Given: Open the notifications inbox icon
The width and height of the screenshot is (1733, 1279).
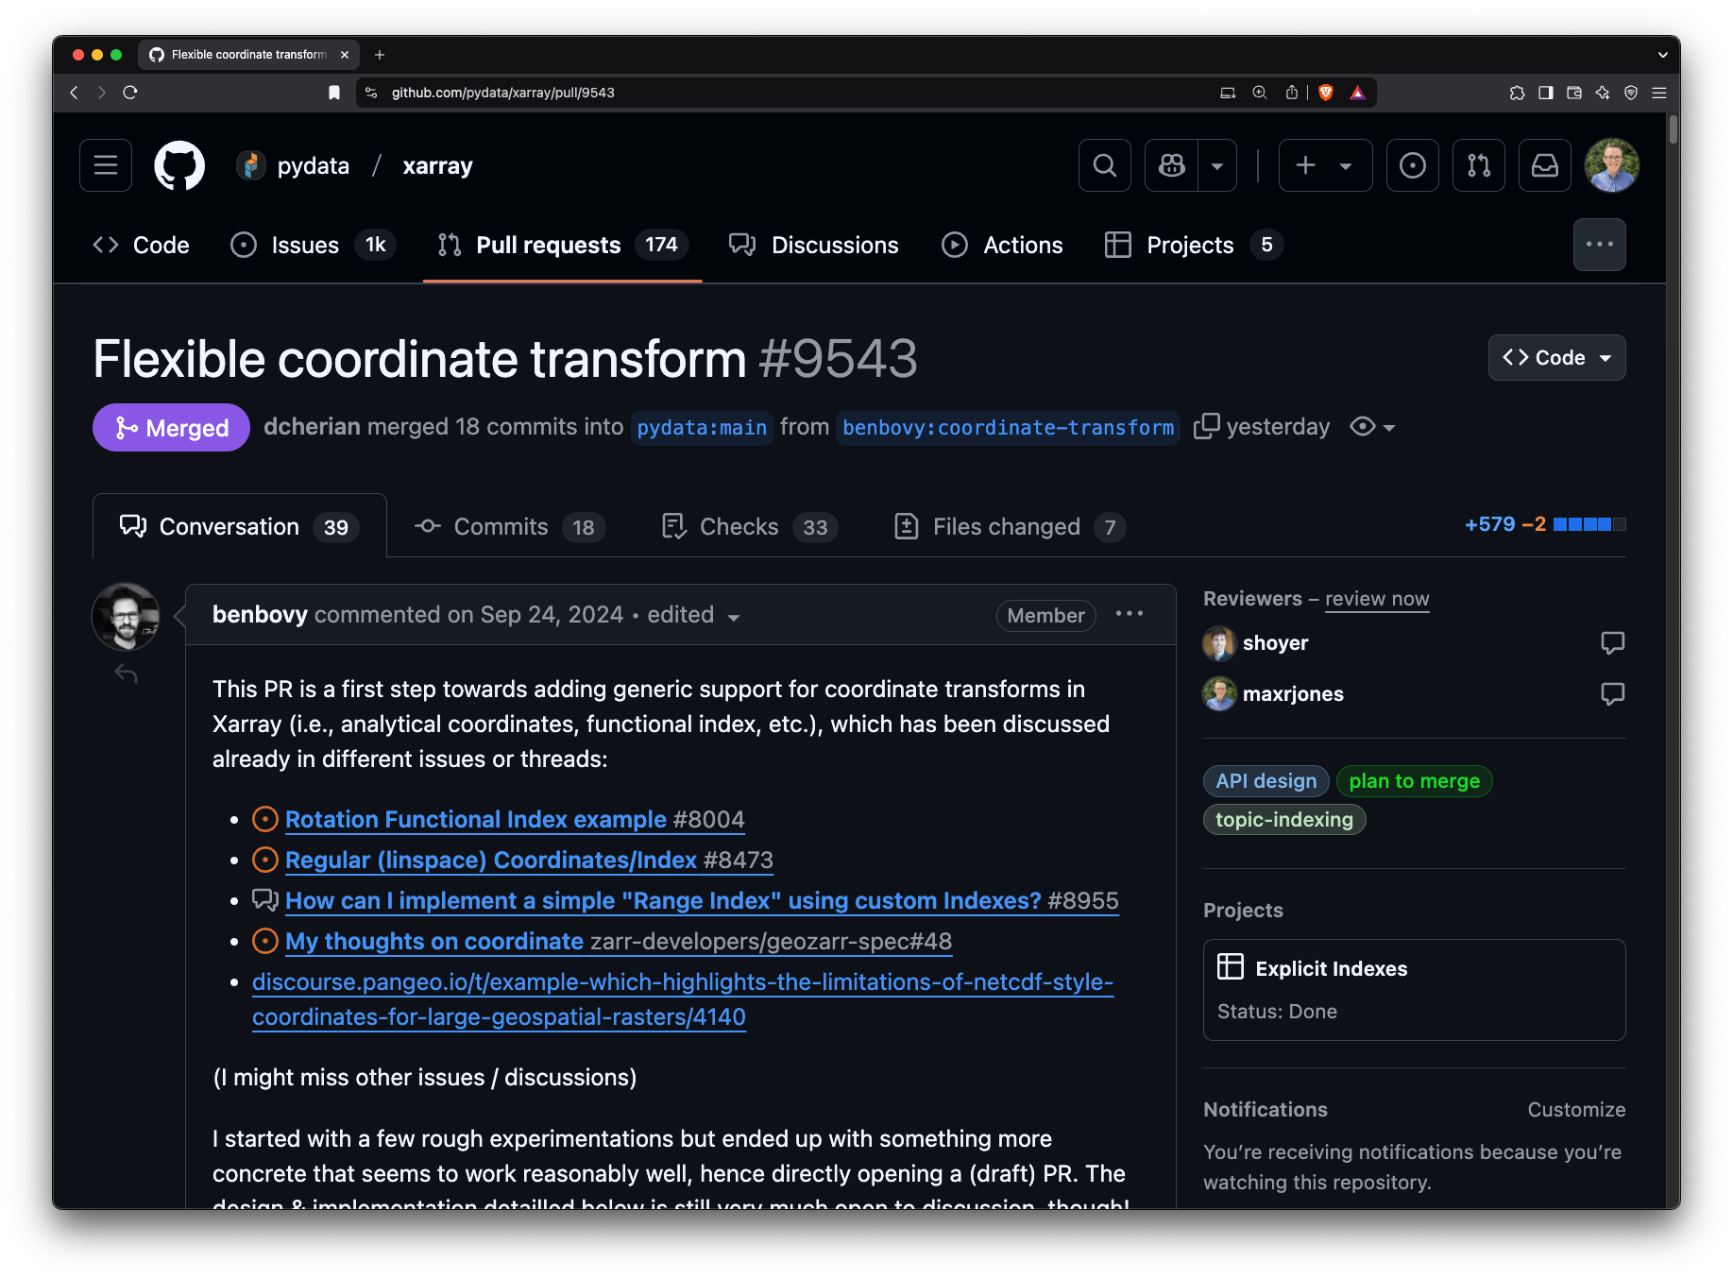Looking at the screenshot, I should pyautogui.click(x=1544, y=165).
